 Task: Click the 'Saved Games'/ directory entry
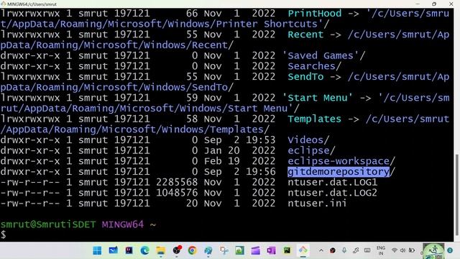[x=323, y=55]
